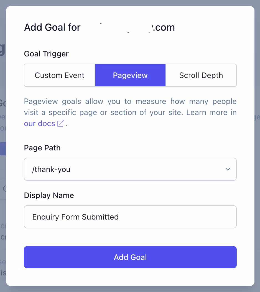The height and width of the screenshot is (292, 260).
Task: Click the Goal Trigger section label
Action: (x=46, y=54)
